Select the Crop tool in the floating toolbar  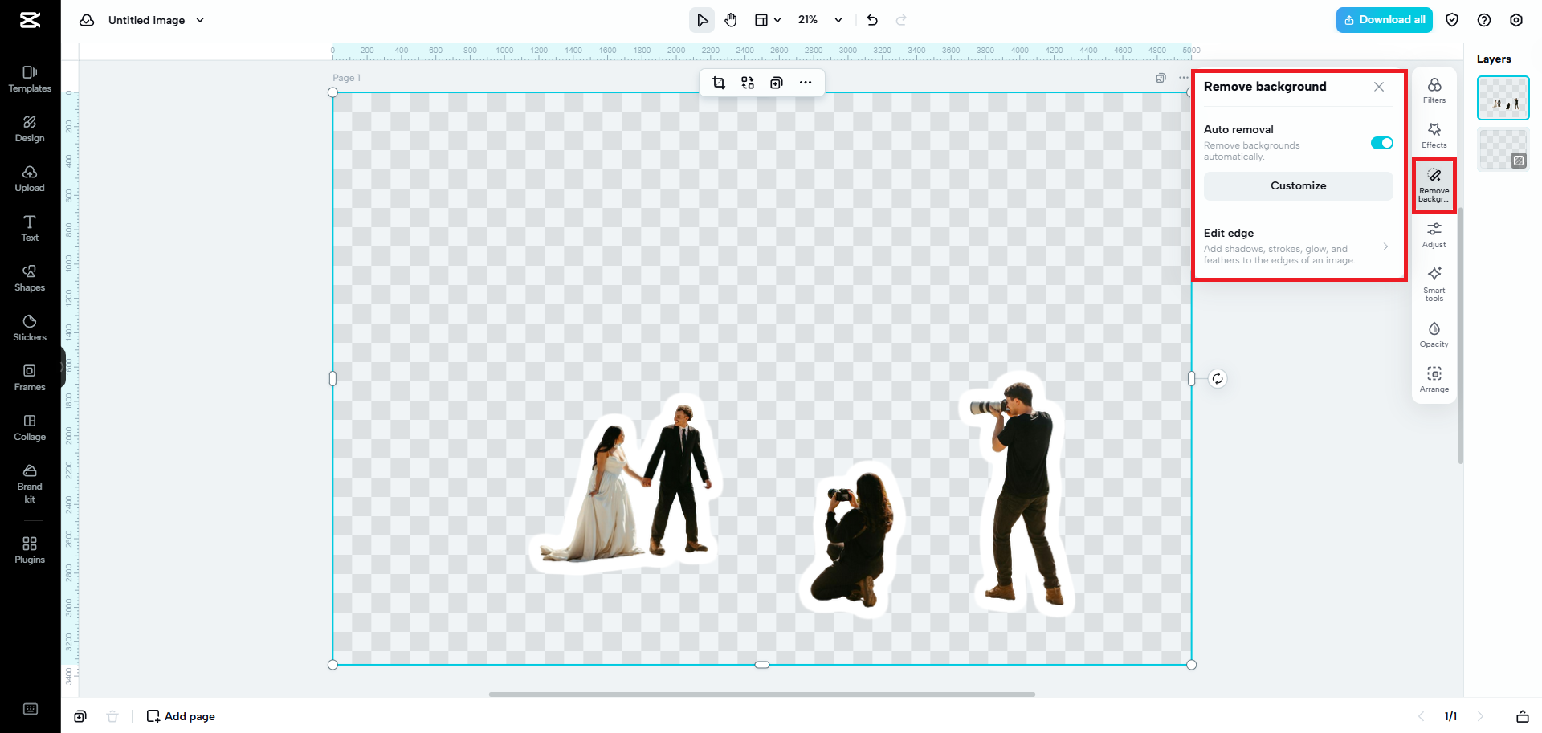click(x=718, y=82)
